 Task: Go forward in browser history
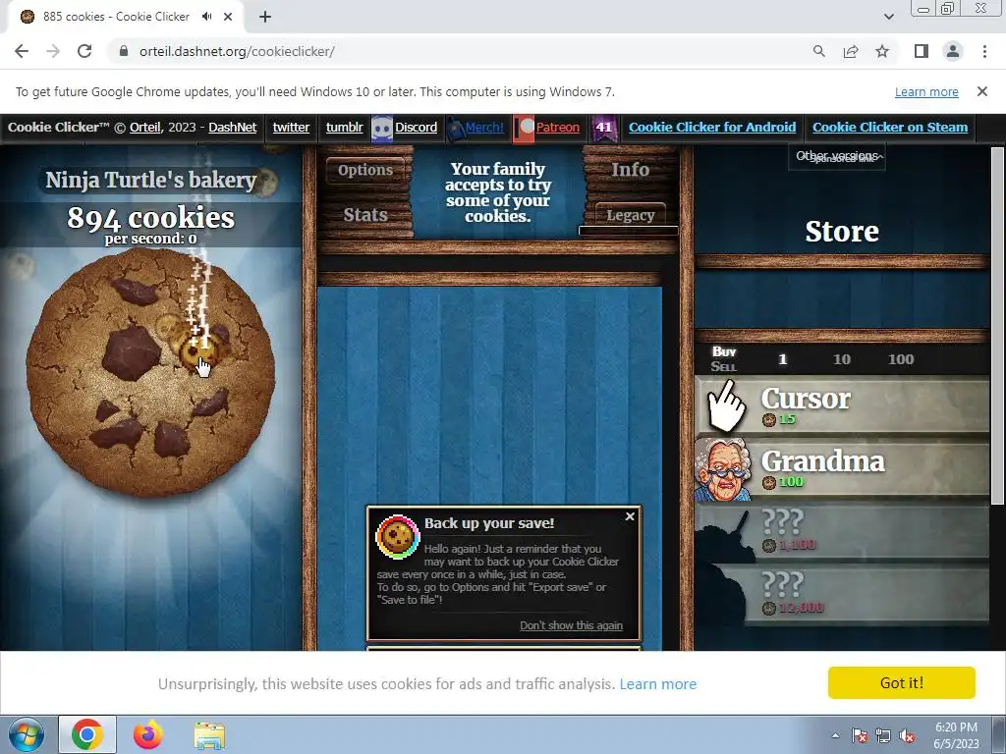(53, 51)
